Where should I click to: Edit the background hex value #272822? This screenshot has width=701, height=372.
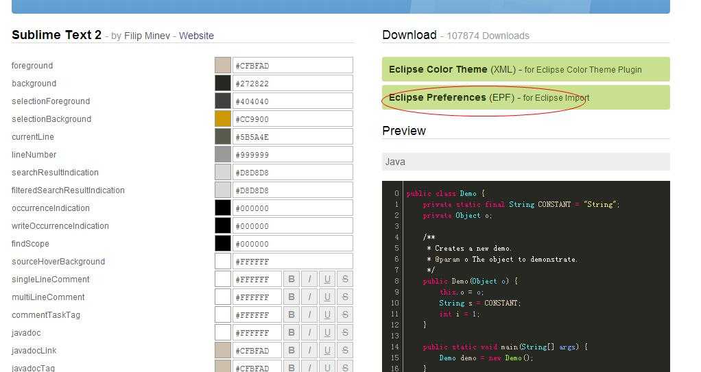(293, 83)
